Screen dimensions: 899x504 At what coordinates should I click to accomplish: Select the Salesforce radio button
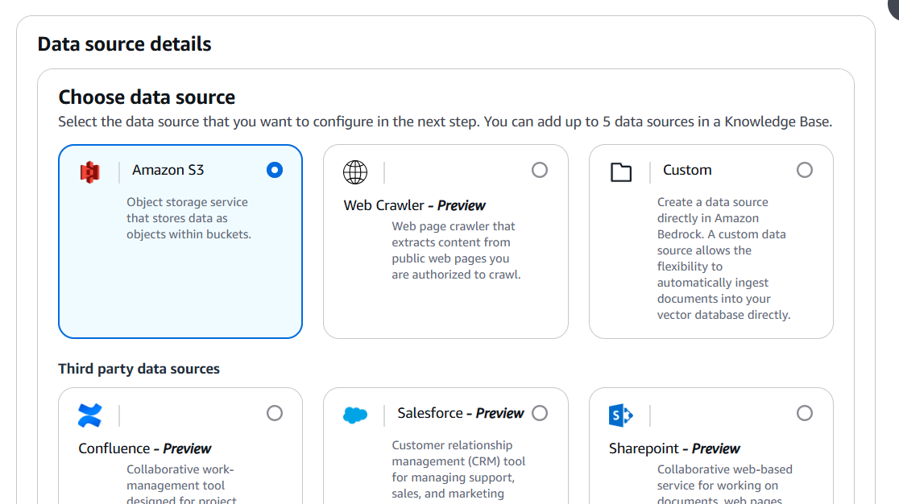(540, 414)
